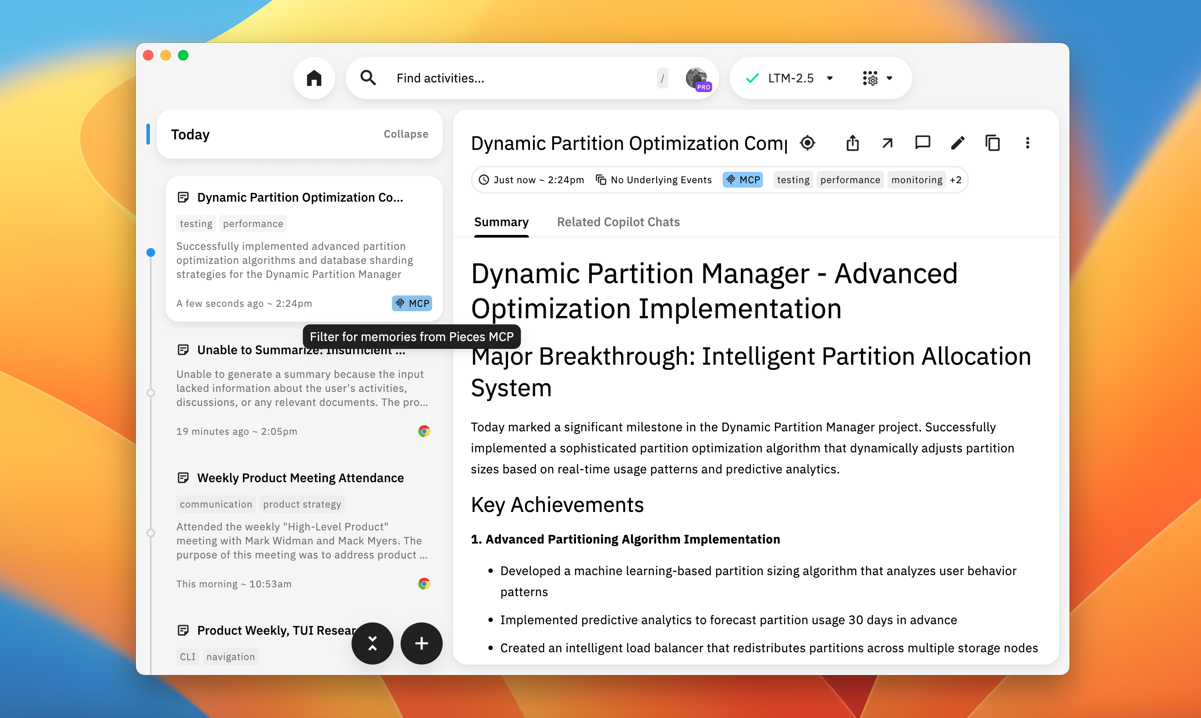
Task: Click the plus add button
Action: click(x=421, y=643)
